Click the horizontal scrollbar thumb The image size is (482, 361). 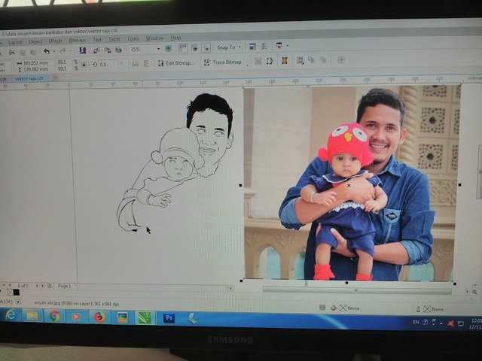(357, 290)
